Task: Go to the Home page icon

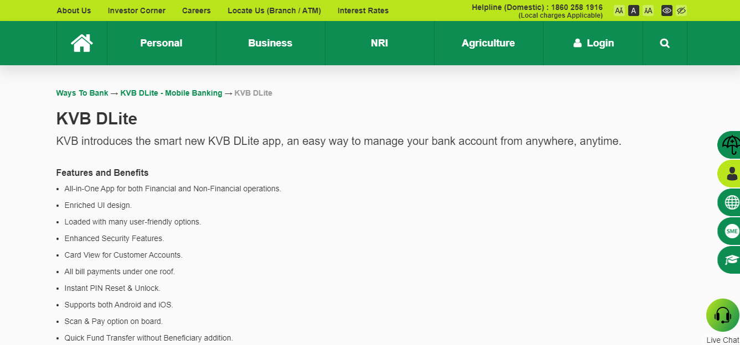Action: 81,43
